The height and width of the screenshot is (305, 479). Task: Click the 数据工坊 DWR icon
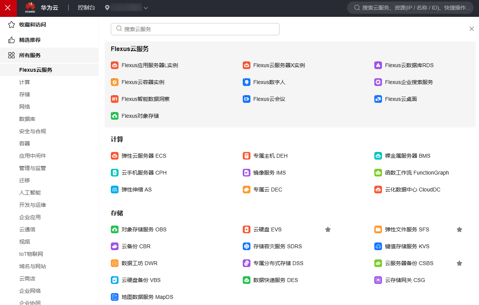[115, 263]
